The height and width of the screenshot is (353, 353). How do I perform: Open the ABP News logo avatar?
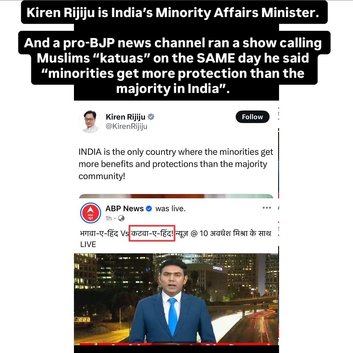coord(90,213)
